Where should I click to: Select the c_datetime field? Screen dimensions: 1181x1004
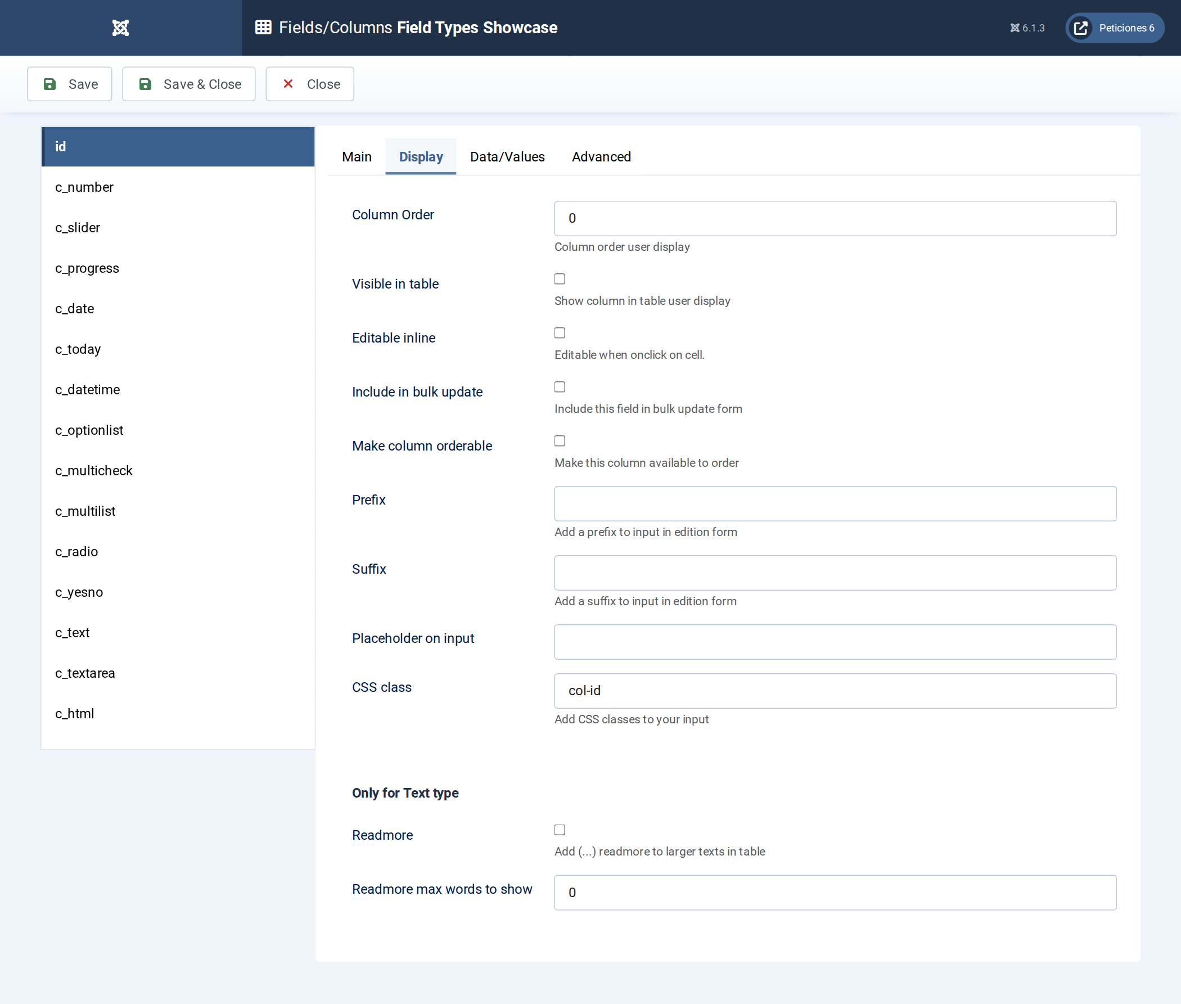coord(178,390)
